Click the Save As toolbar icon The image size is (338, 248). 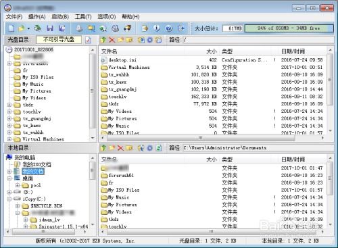62,28
